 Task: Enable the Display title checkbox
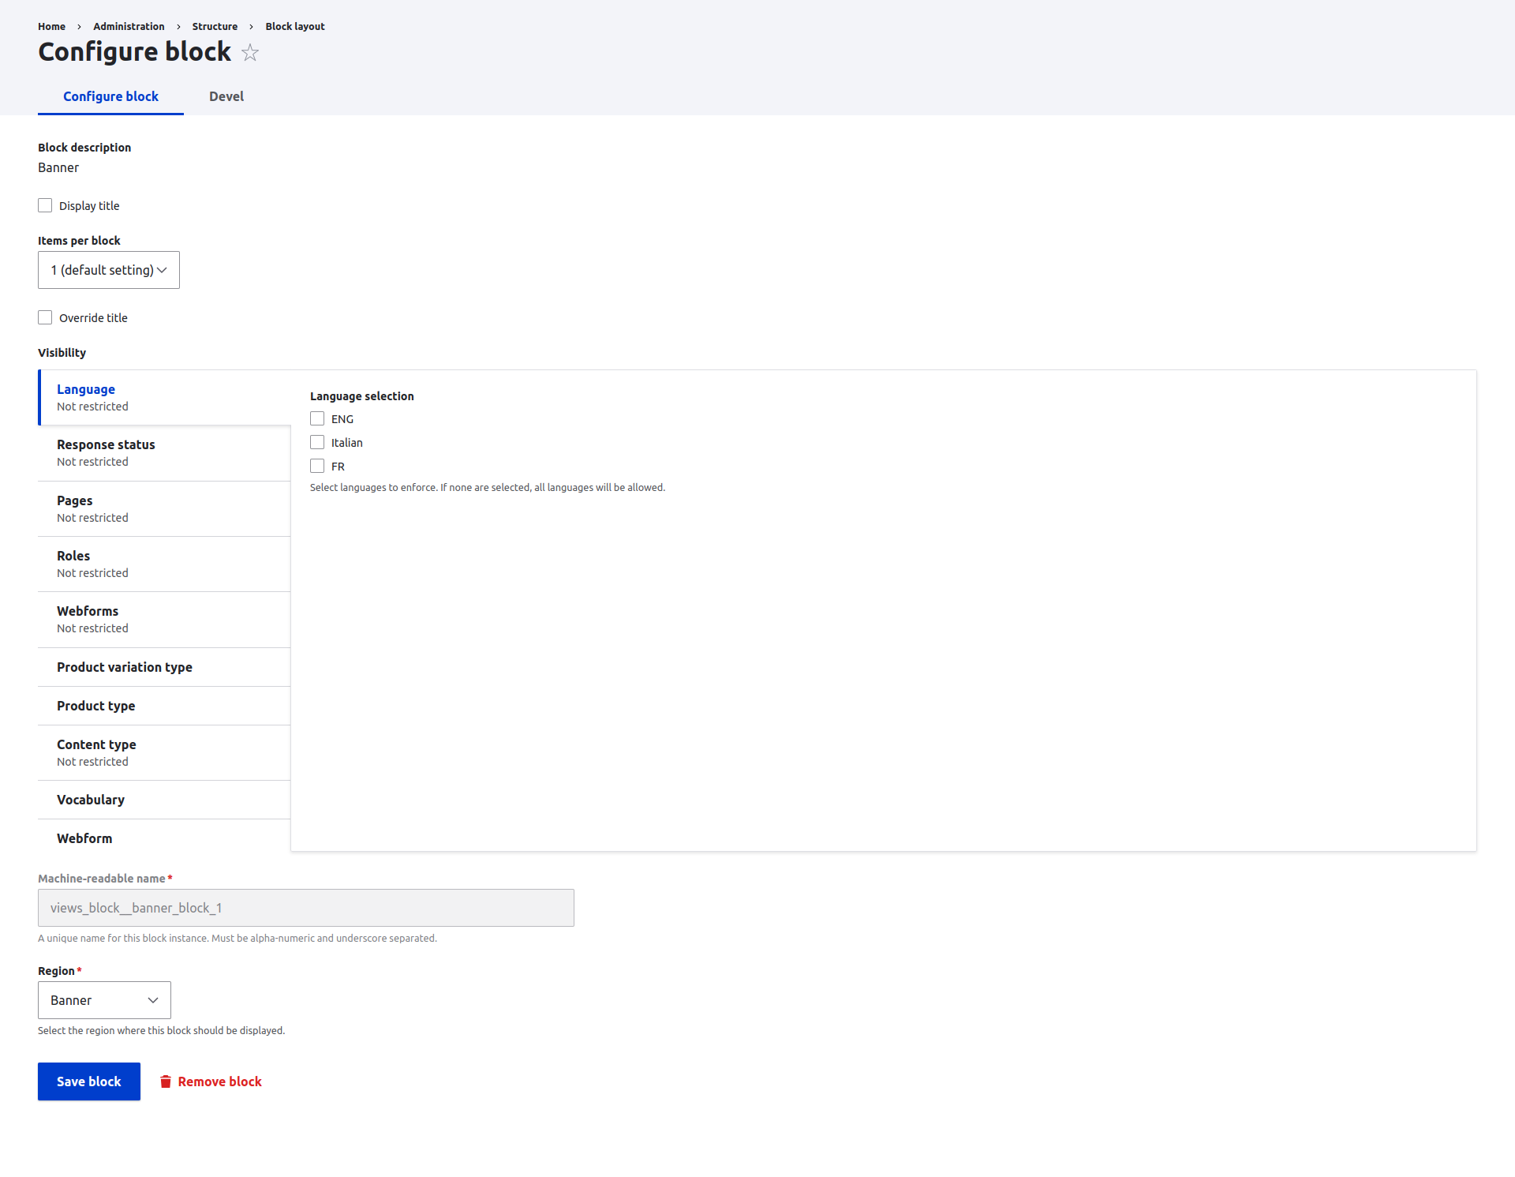tap(45, 205)
